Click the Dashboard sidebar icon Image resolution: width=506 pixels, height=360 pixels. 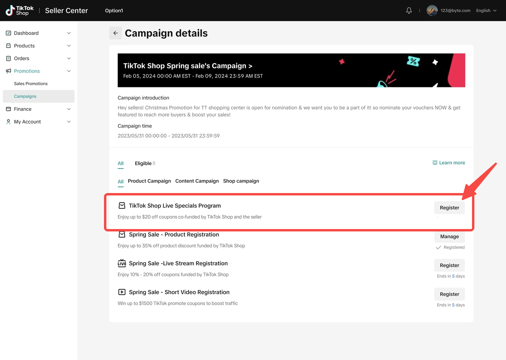8,33
